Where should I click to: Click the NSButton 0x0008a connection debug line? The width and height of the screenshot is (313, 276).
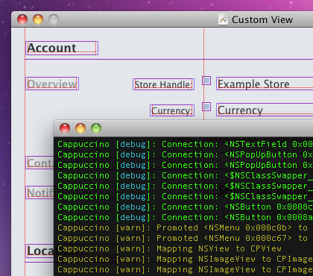(185, 217)
